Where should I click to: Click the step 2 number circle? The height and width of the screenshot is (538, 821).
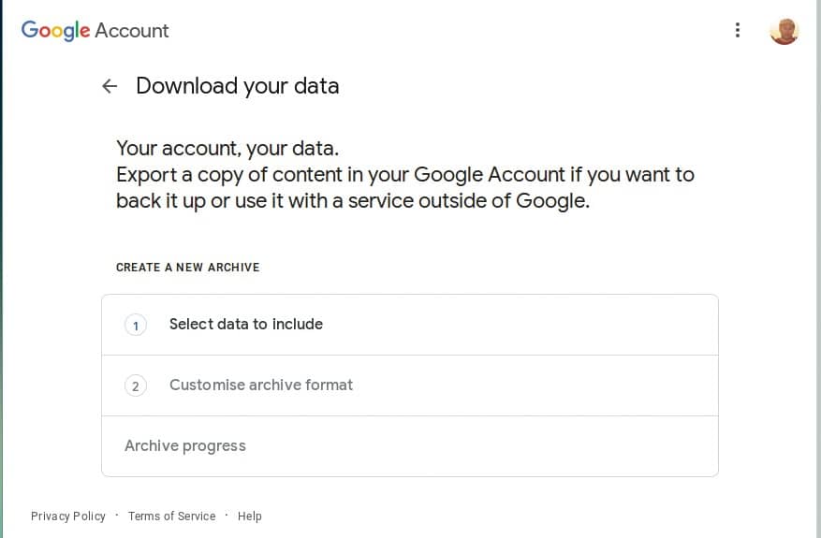point(136,385)
